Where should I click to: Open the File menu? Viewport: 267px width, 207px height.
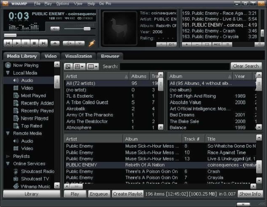click(37, 4)
